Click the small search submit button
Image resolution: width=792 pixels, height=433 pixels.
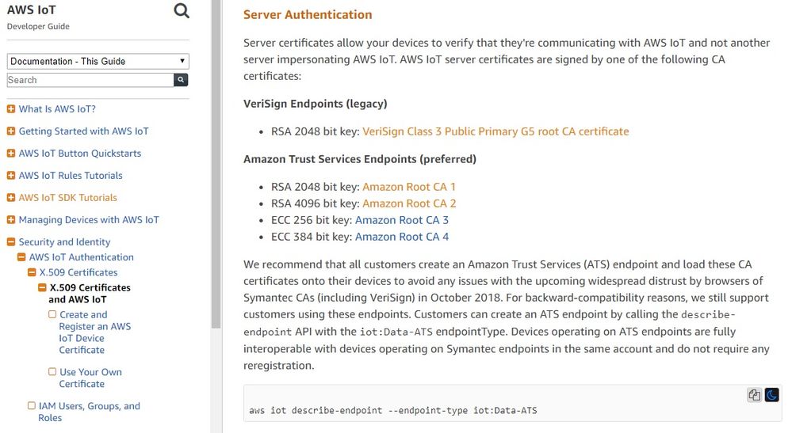point(182,80)
